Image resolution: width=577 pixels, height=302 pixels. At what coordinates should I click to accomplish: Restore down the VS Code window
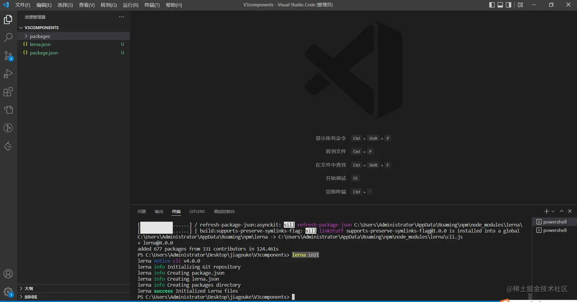click(x=551, y=5)
